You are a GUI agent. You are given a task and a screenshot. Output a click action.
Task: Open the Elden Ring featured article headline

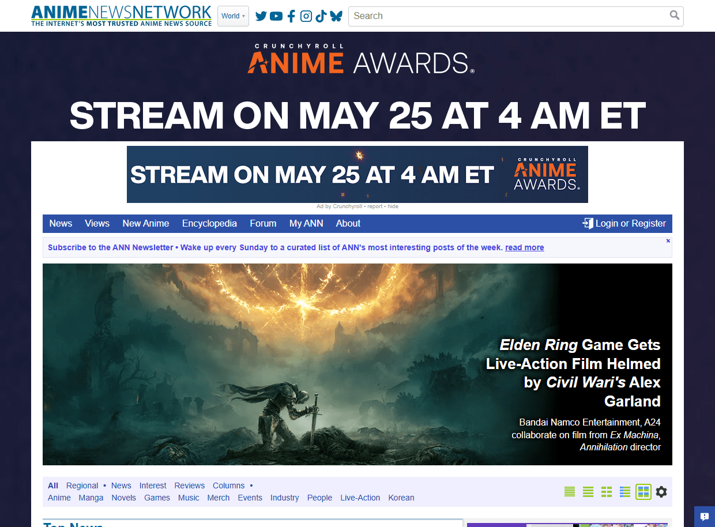(x=573, y=372)
